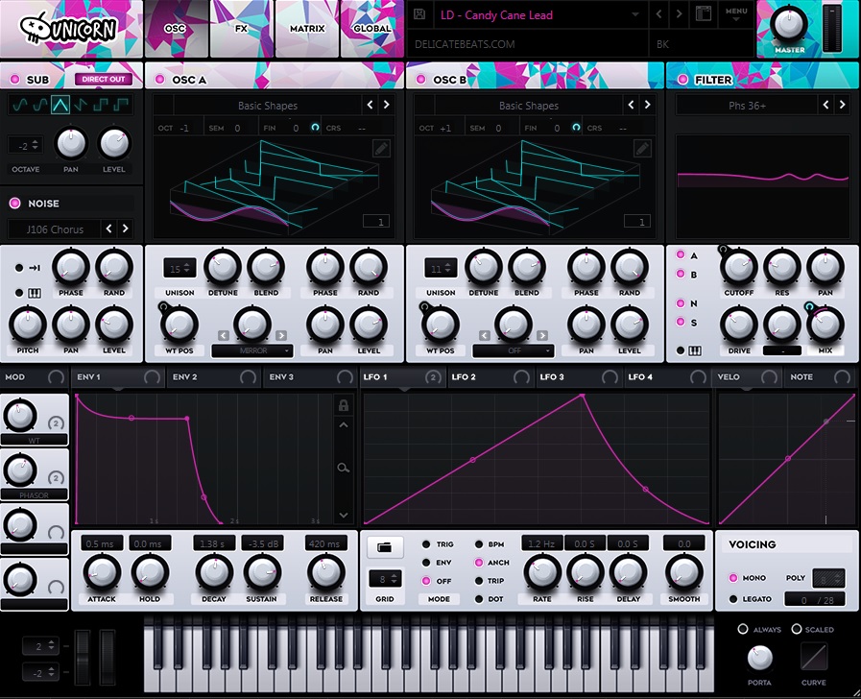The image size is (861, 699).
Task: Click the Master volume knob
Action: click(790, 22)
